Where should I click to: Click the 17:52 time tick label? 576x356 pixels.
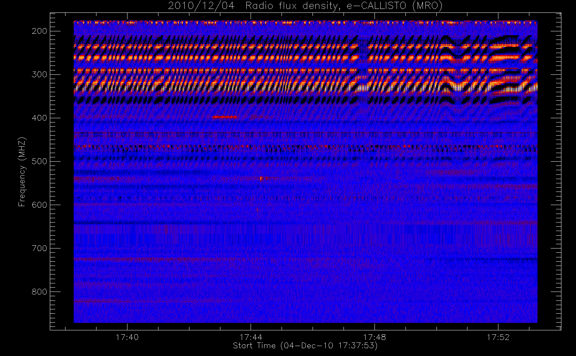coord(498,337)
